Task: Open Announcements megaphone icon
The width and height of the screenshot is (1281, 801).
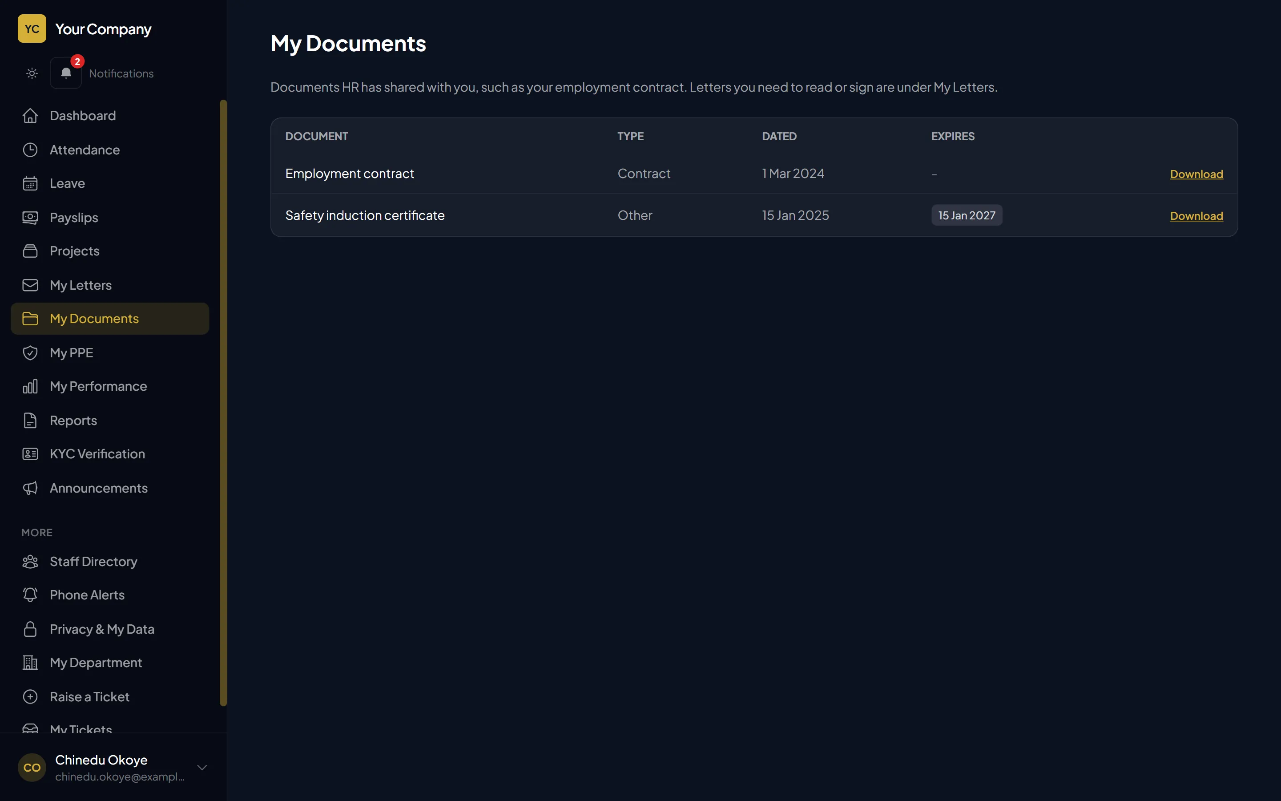Action: (30, 488)
